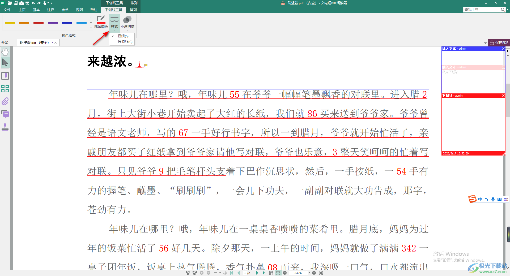Collapse comments side panel arrow
Viewport: 510px width, 276px height.
tap(508, 51)
